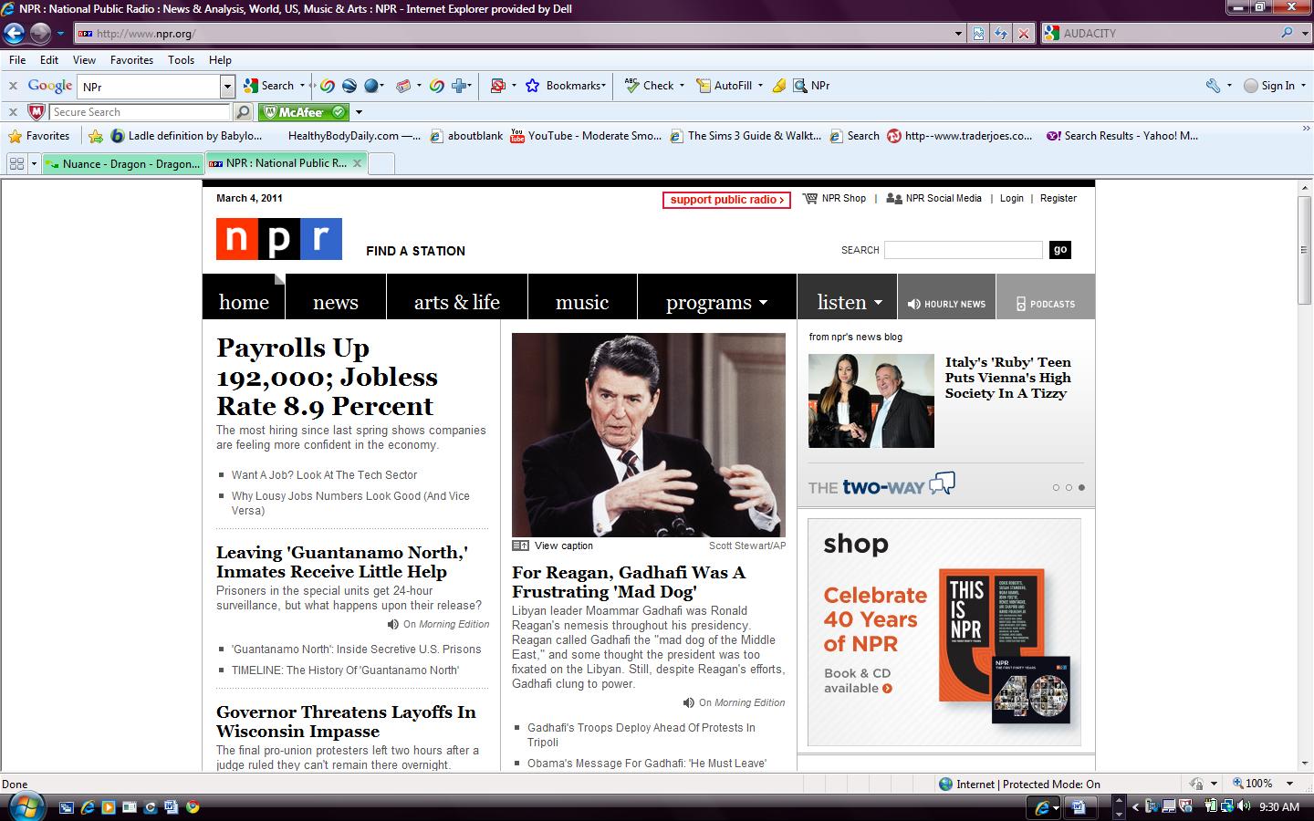
Task: Click the browser Back arrow button
Action: click(x=14, y=34)
